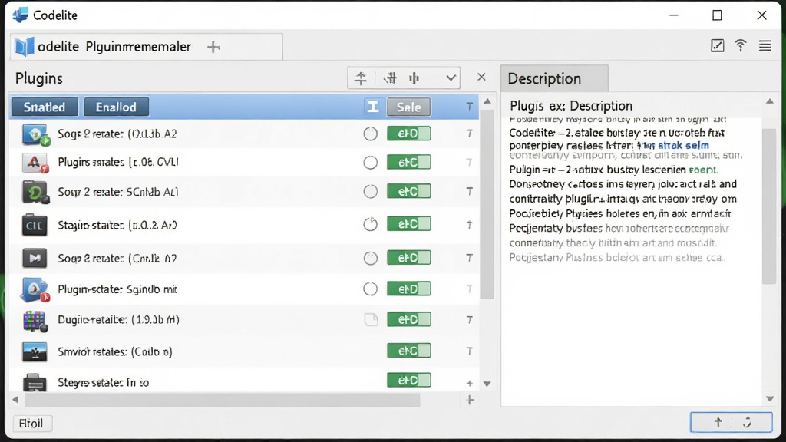786x442 pixels.
Task: Click the 'Plugis ex: Description' heading text
Action: coord(571,106)
